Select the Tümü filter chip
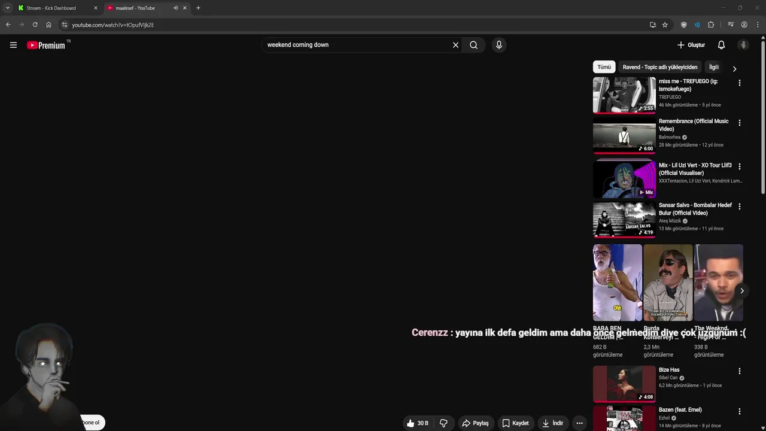766x431 pixels. click(x=604, y=67)
